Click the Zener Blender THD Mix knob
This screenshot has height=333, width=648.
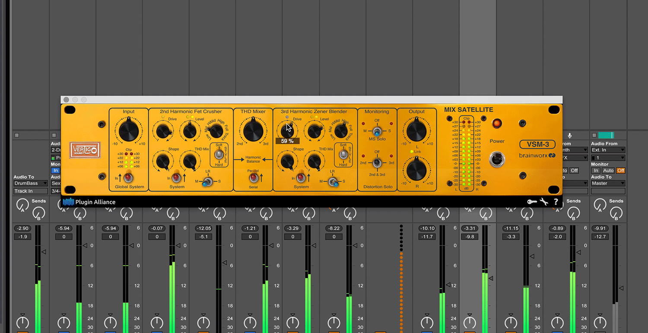click(x=314, y=162)
